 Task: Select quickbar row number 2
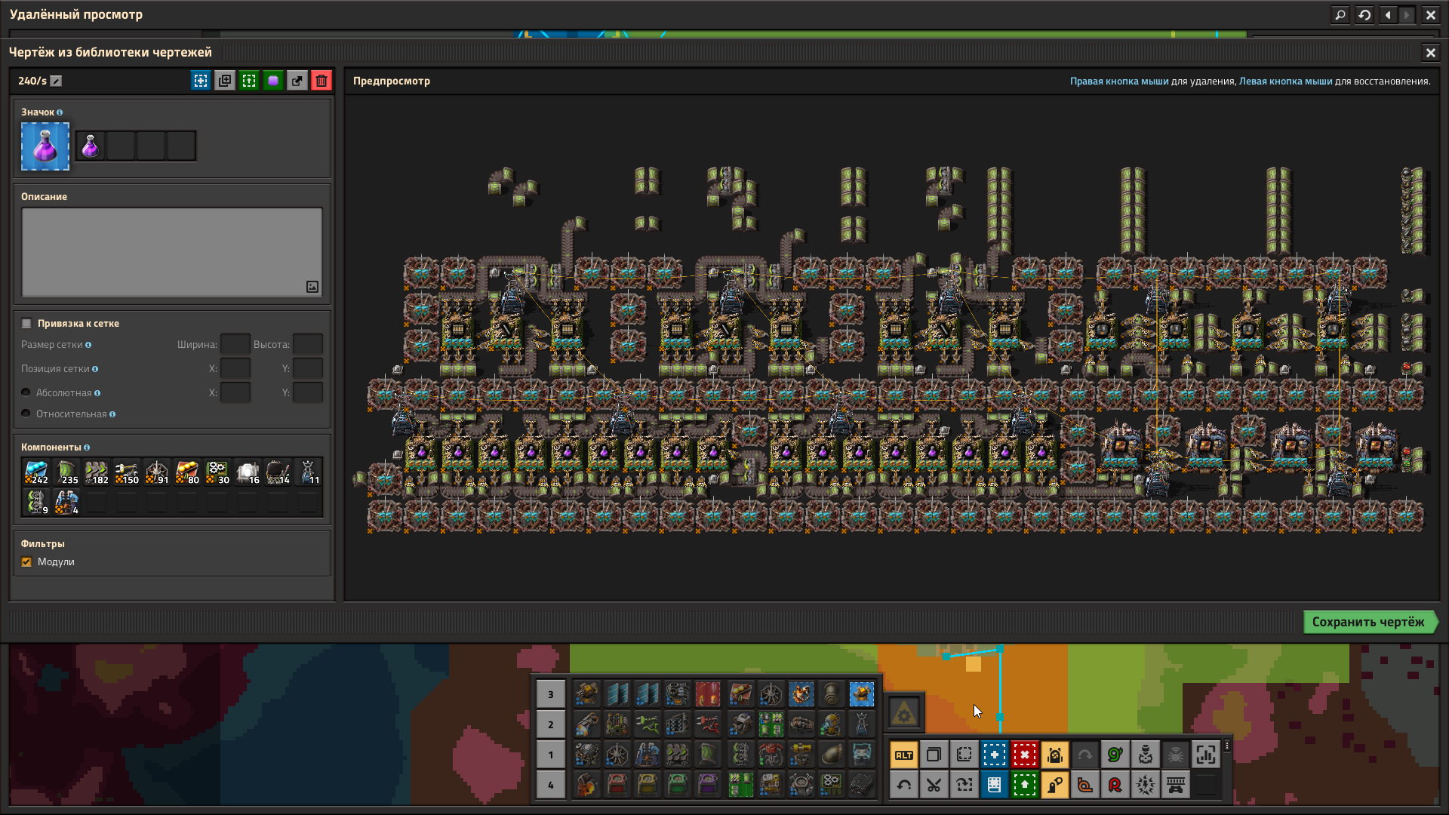551,724
